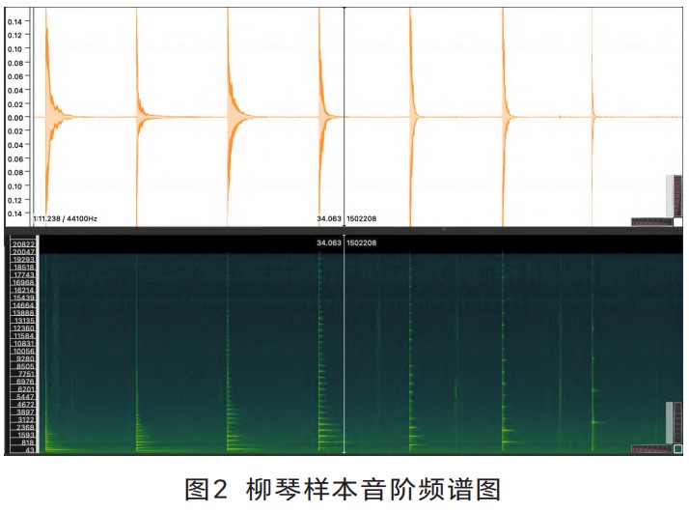Click the 1:11.238 / 44100Hz duration text
This screenshot has width=689, height=513.
(x=71, y=219)
